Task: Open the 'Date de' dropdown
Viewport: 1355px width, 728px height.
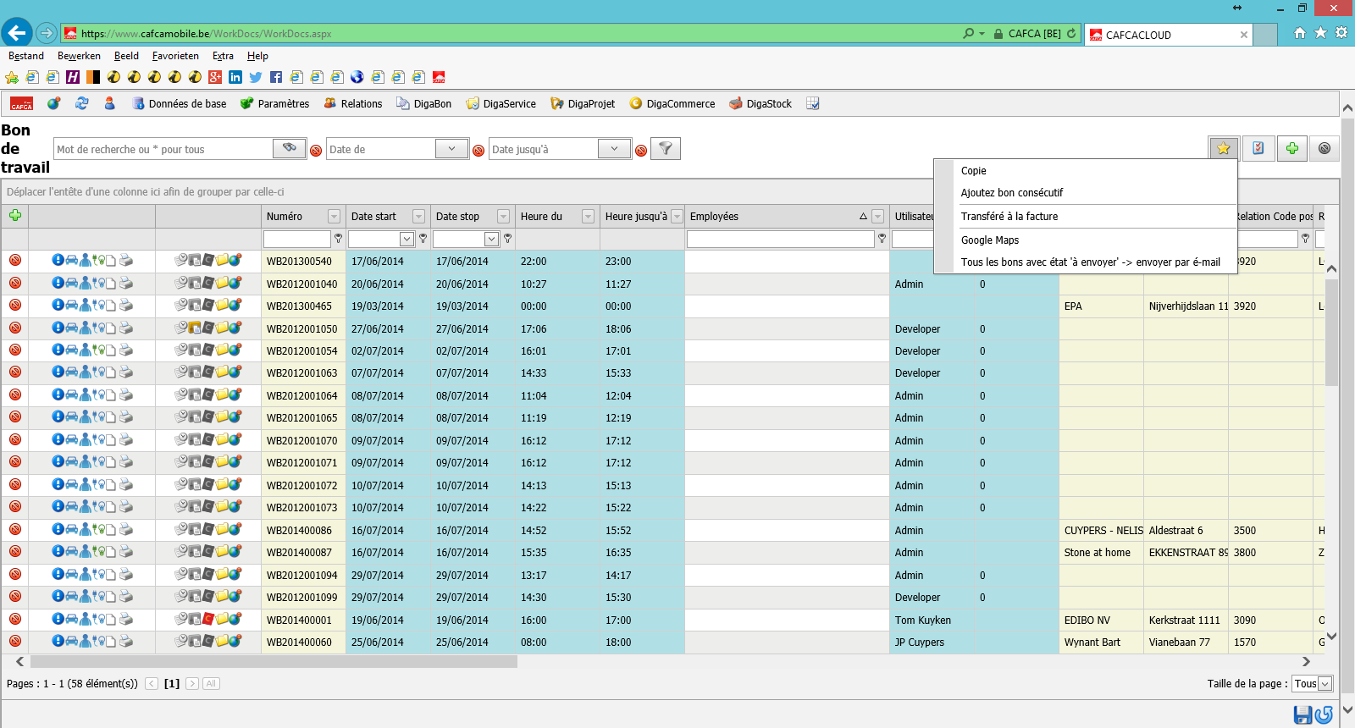Action: 451,149
